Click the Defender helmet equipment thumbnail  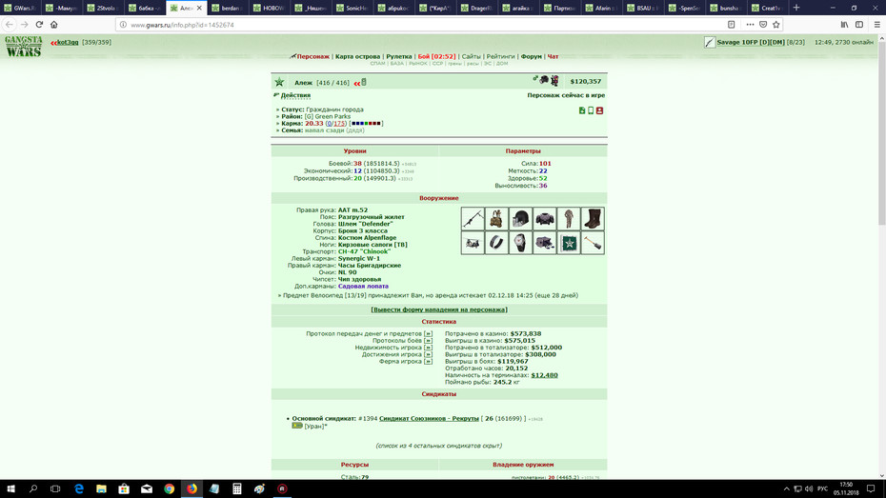520,218
